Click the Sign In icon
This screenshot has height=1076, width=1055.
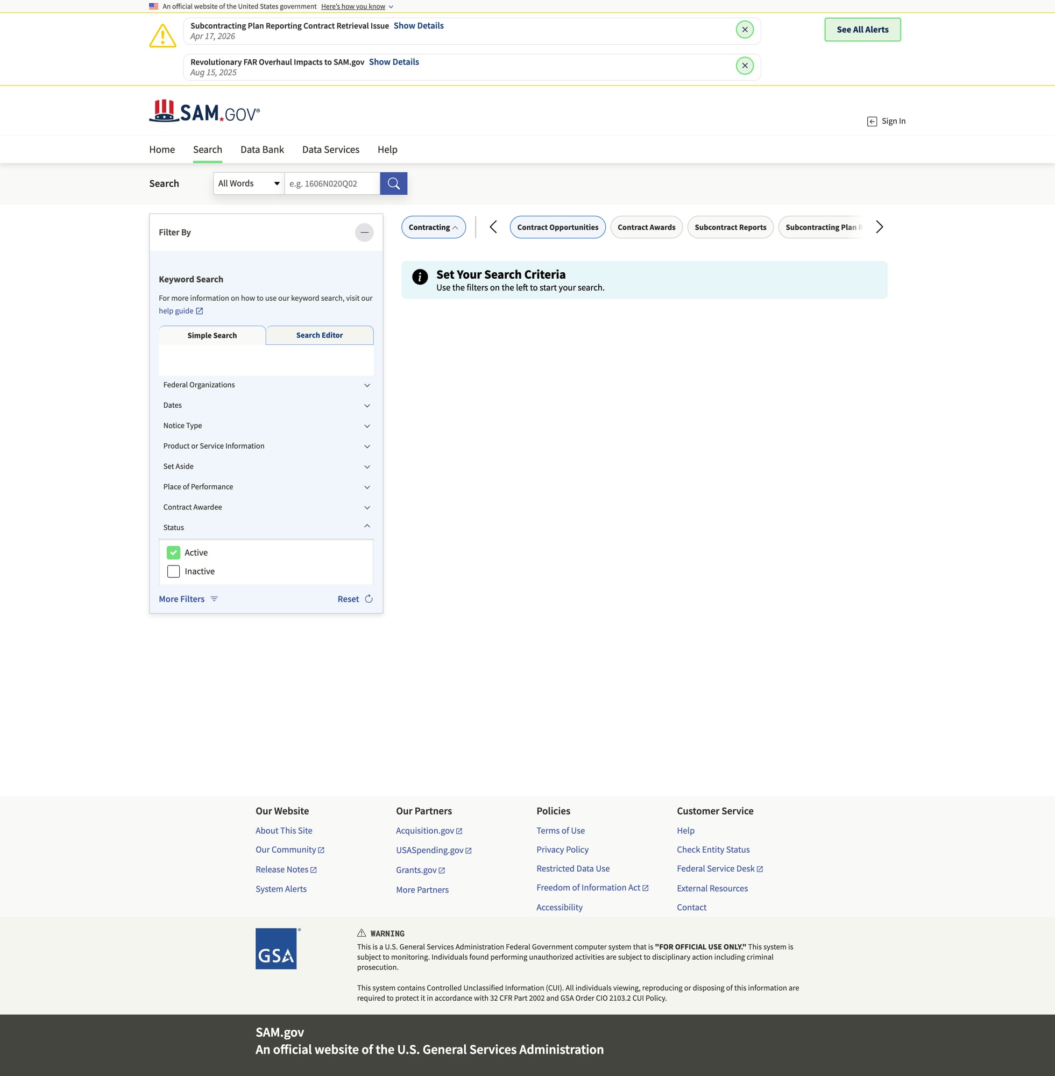tap(872, 122)
